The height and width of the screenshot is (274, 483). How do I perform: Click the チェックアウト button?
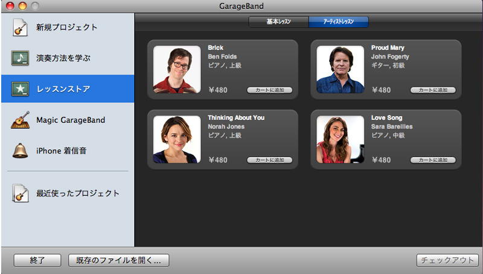[x=447, y=260]
